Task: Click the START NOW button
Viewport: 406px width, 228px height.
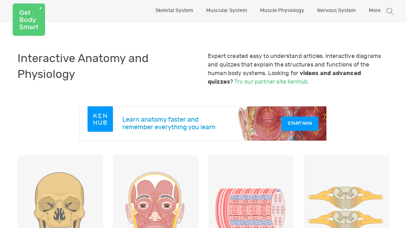Action: (300, 123)
